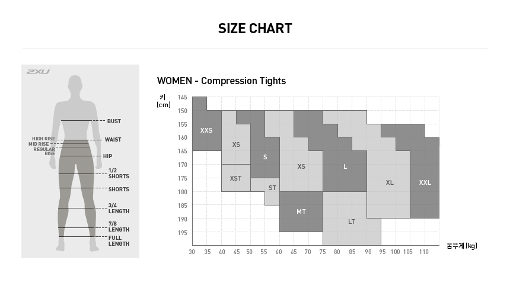The width and height of the screenshot is (510, 289).
Task: Select the LT size block
Action: (352, 221)
